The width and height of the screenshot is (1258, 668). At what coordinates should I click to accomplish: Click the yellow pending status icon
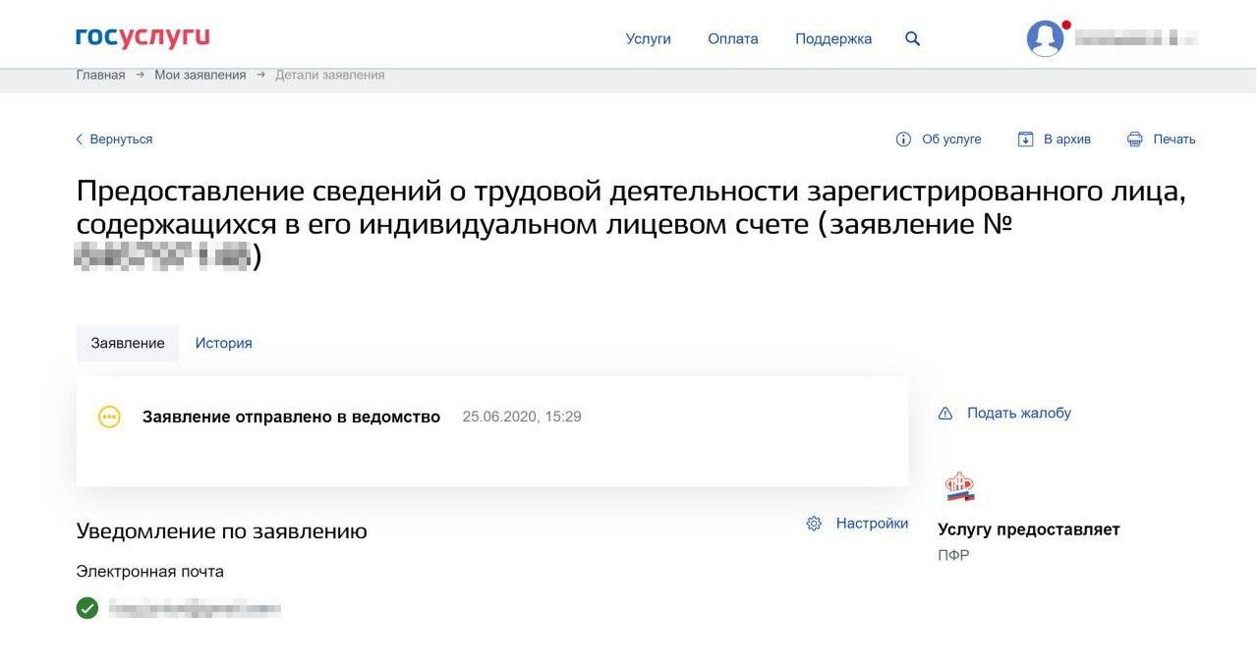(109, 417)
